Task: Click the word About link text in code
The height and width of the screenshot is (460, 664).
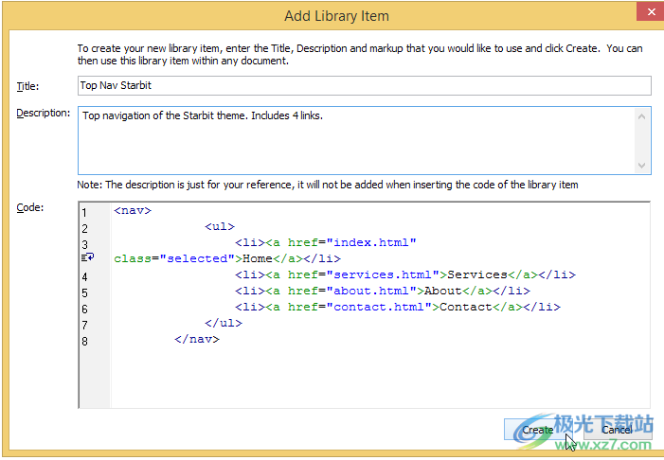Action: point(443,291)
